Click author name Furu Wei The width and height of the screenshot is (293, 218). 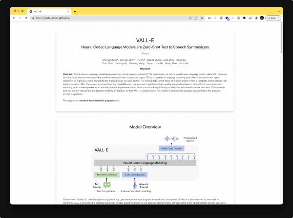click(x=184, y=63)
